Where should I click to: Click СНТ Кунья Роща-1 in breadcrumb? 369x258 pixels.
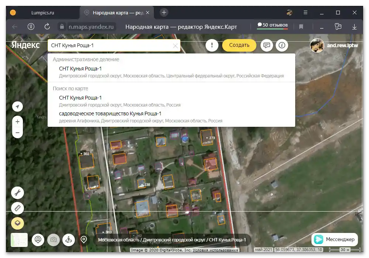[227, 240]
